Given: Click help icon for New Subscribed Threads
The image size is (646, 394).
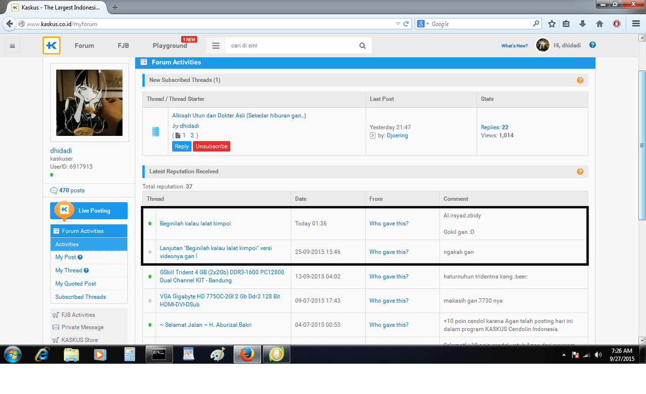Looking at the screenshot, I should click(580, 80).
